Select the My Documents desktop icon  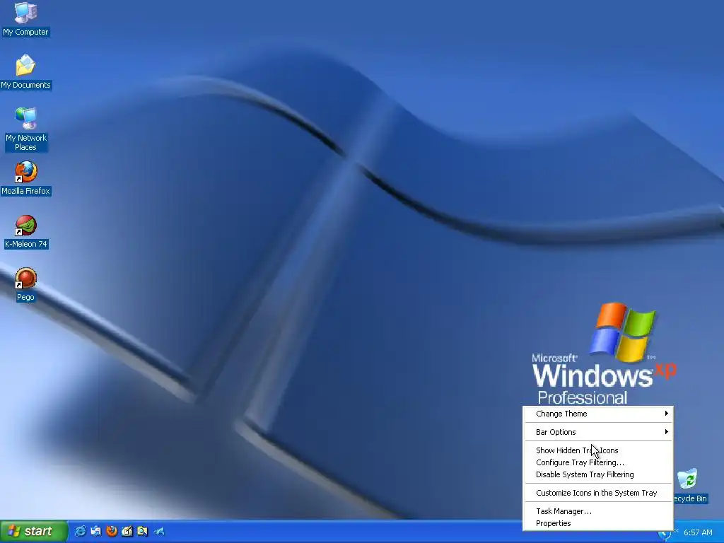click(25, 71)
